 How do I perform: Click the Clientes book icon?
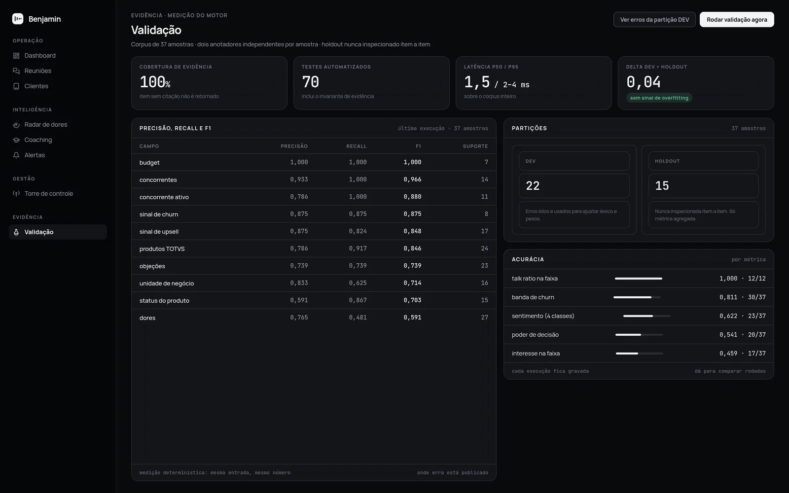click(16, 86)
